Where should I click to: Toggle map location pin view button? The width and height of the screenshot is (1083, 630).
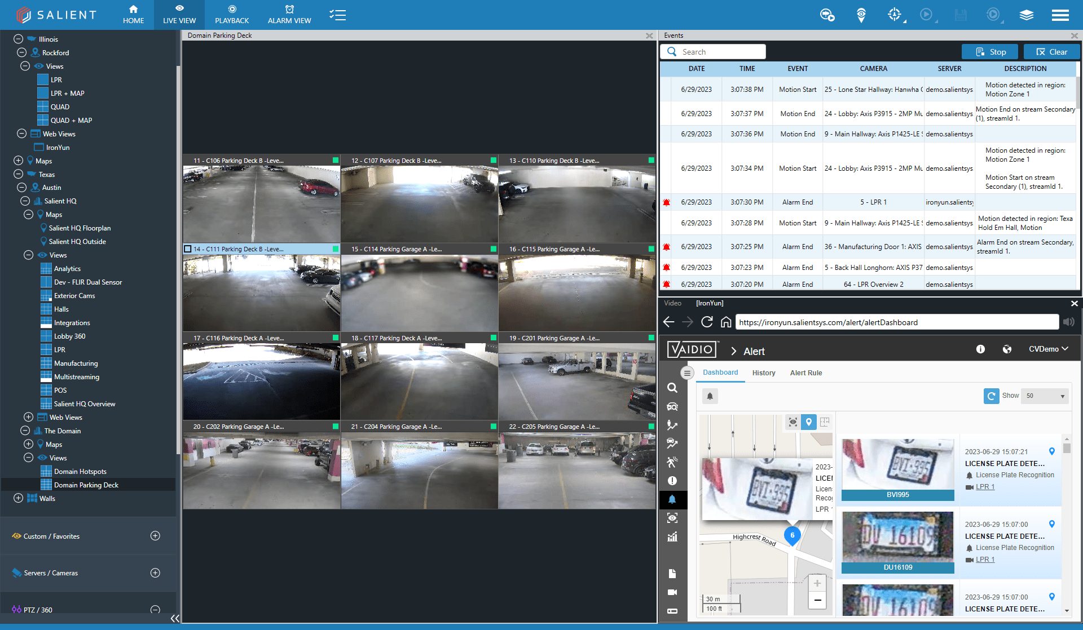pyautogui.click(x=809, y=422)
